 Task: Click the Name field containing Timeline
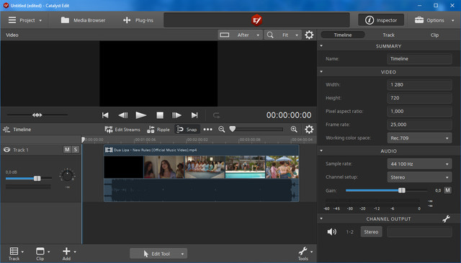click(419, 59)
